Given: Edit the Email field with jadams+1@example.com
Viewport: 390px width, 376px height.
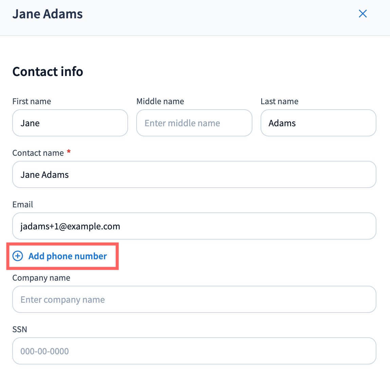Looking at the screenshot, I should click(194, 226).
